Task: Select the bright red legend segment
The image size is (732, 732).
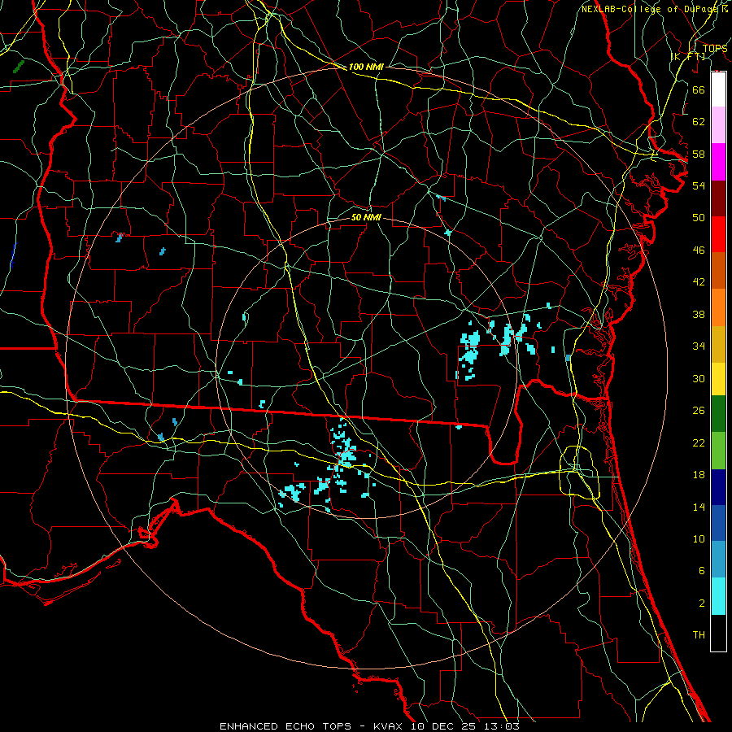Action: (x=718, y=234)
